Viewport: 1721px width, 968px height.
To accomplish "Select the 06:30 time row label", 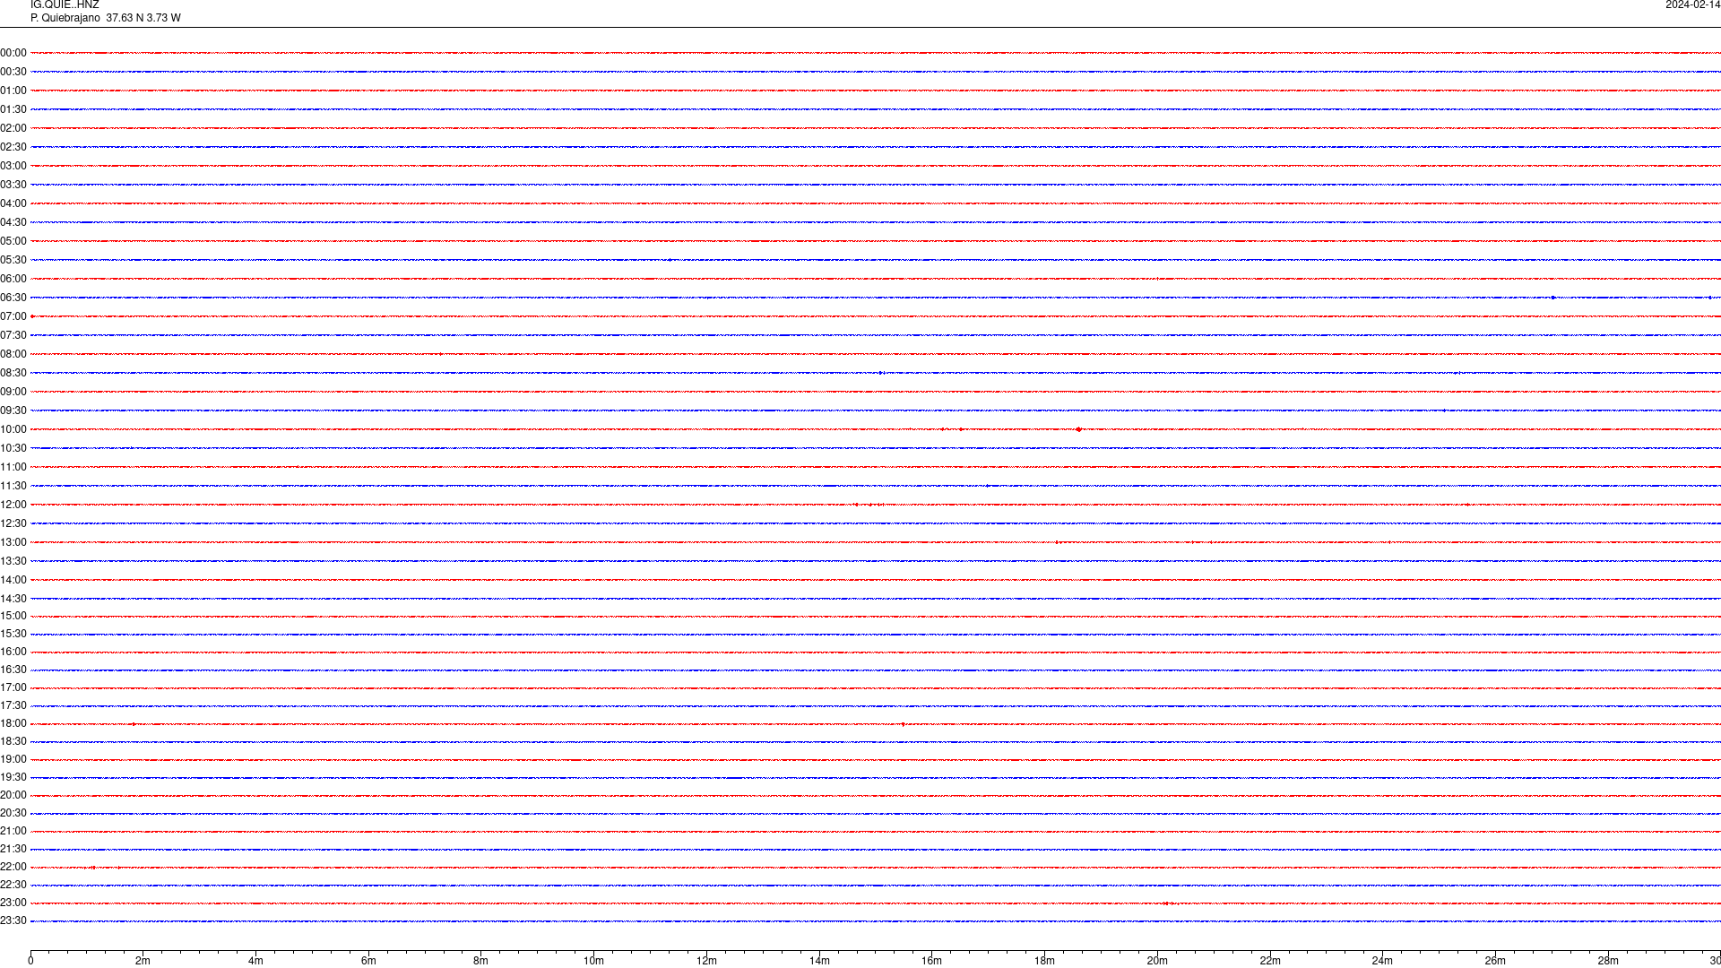I will pyautogui.click(x=13, y=298).
